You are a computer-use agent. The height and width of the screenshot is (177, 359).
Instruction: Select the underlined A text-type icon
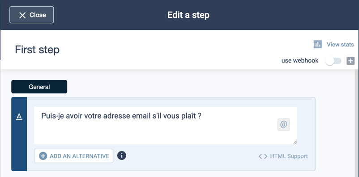click(19, 117)
